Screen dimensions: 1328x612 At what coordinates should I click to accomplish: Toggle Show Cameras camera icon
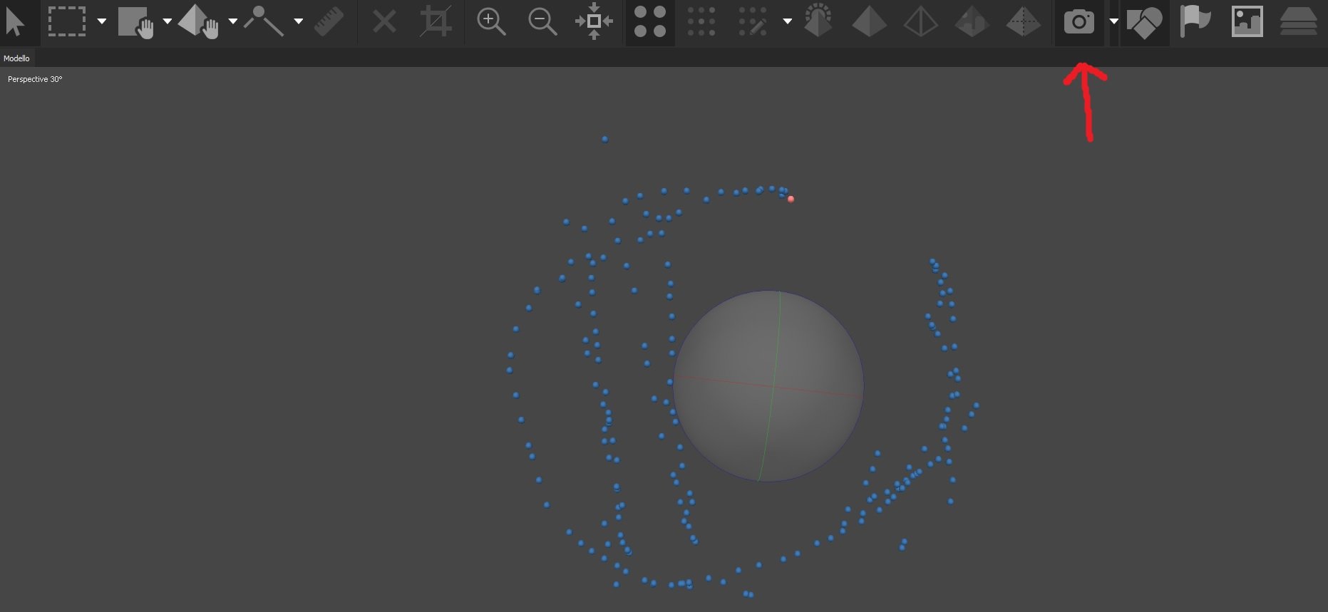(1079, 21)
